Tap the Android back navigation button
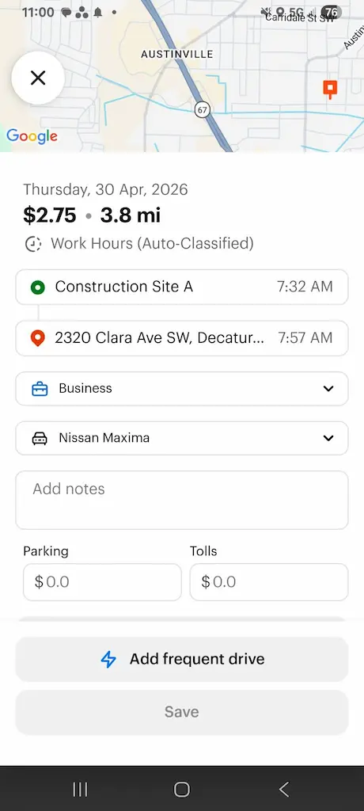This screenshot has width=364, height=811. pos(284,790)
